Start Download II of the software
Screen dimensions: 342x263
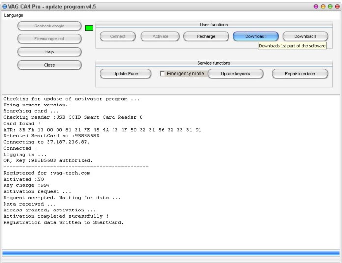tap(305, 36)
